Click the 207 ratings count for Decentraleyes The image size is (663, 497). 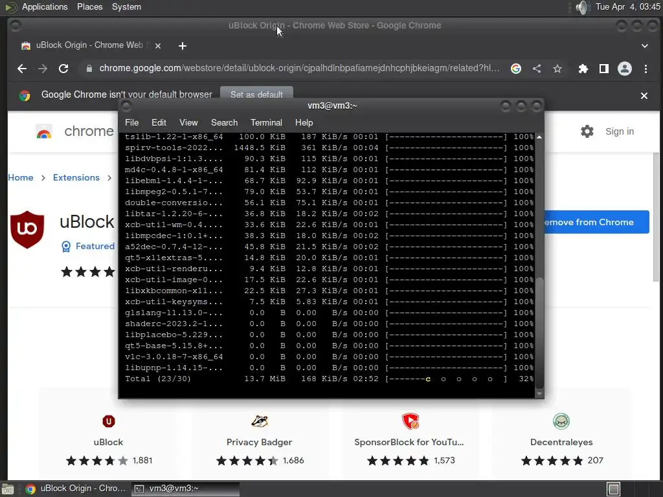(596, 460)
